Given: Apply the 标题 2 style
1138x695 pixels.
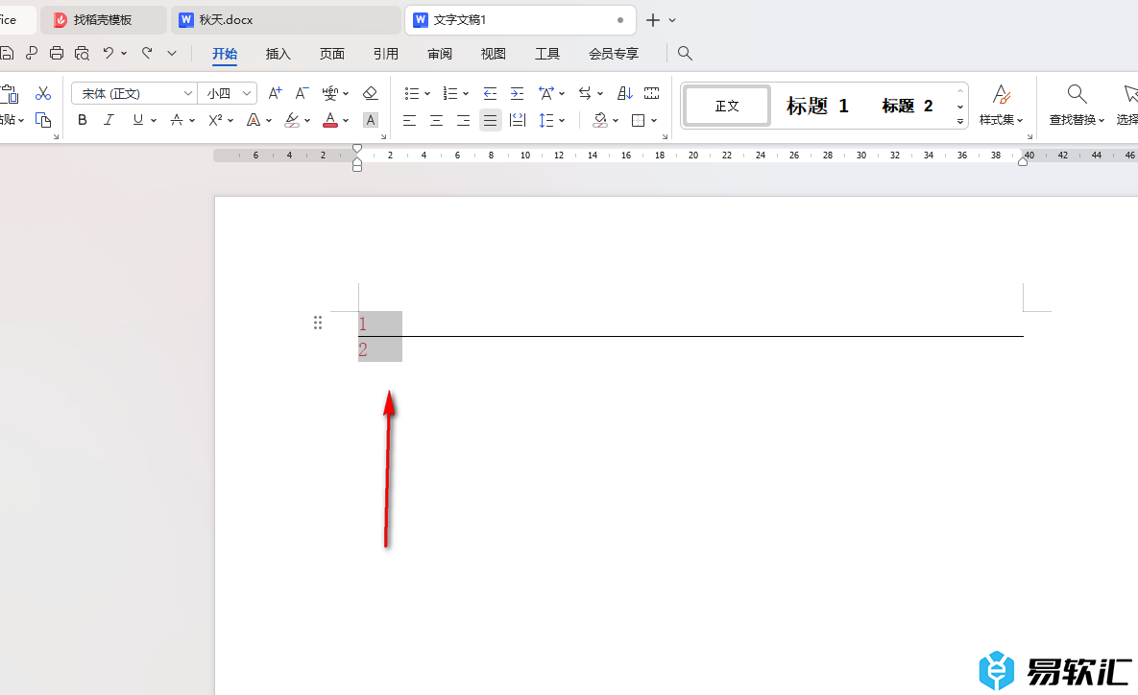Looking at the screenshot, I should click(908, 106).
